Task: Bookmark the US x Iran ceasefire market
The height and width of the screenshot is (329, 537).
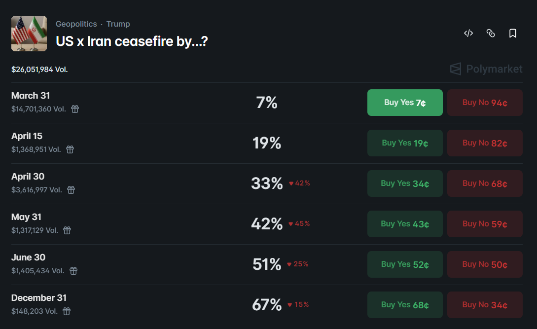Action: point(513,33)
